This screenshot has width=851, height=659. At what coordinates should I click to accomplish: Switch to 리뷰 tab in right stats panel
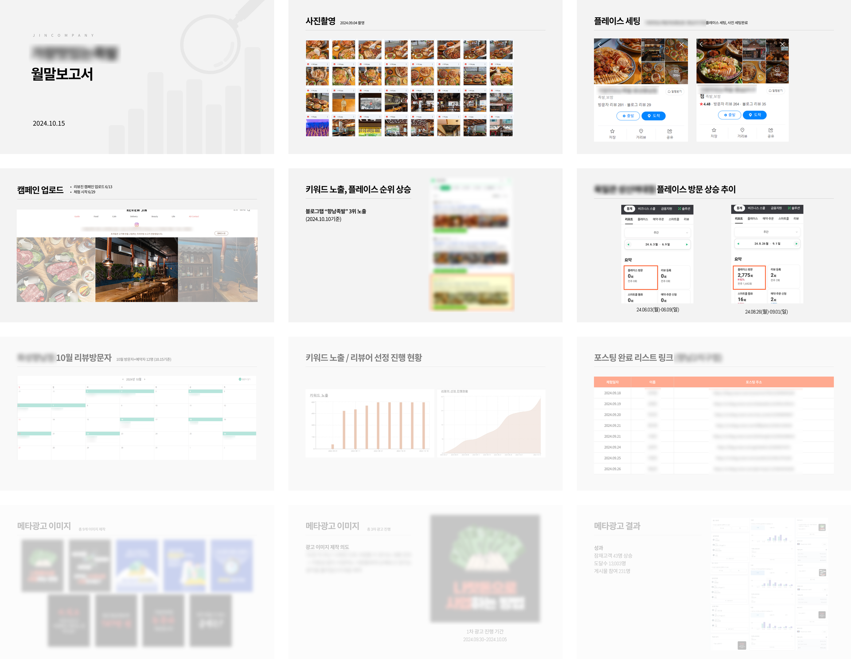(796, 219)
